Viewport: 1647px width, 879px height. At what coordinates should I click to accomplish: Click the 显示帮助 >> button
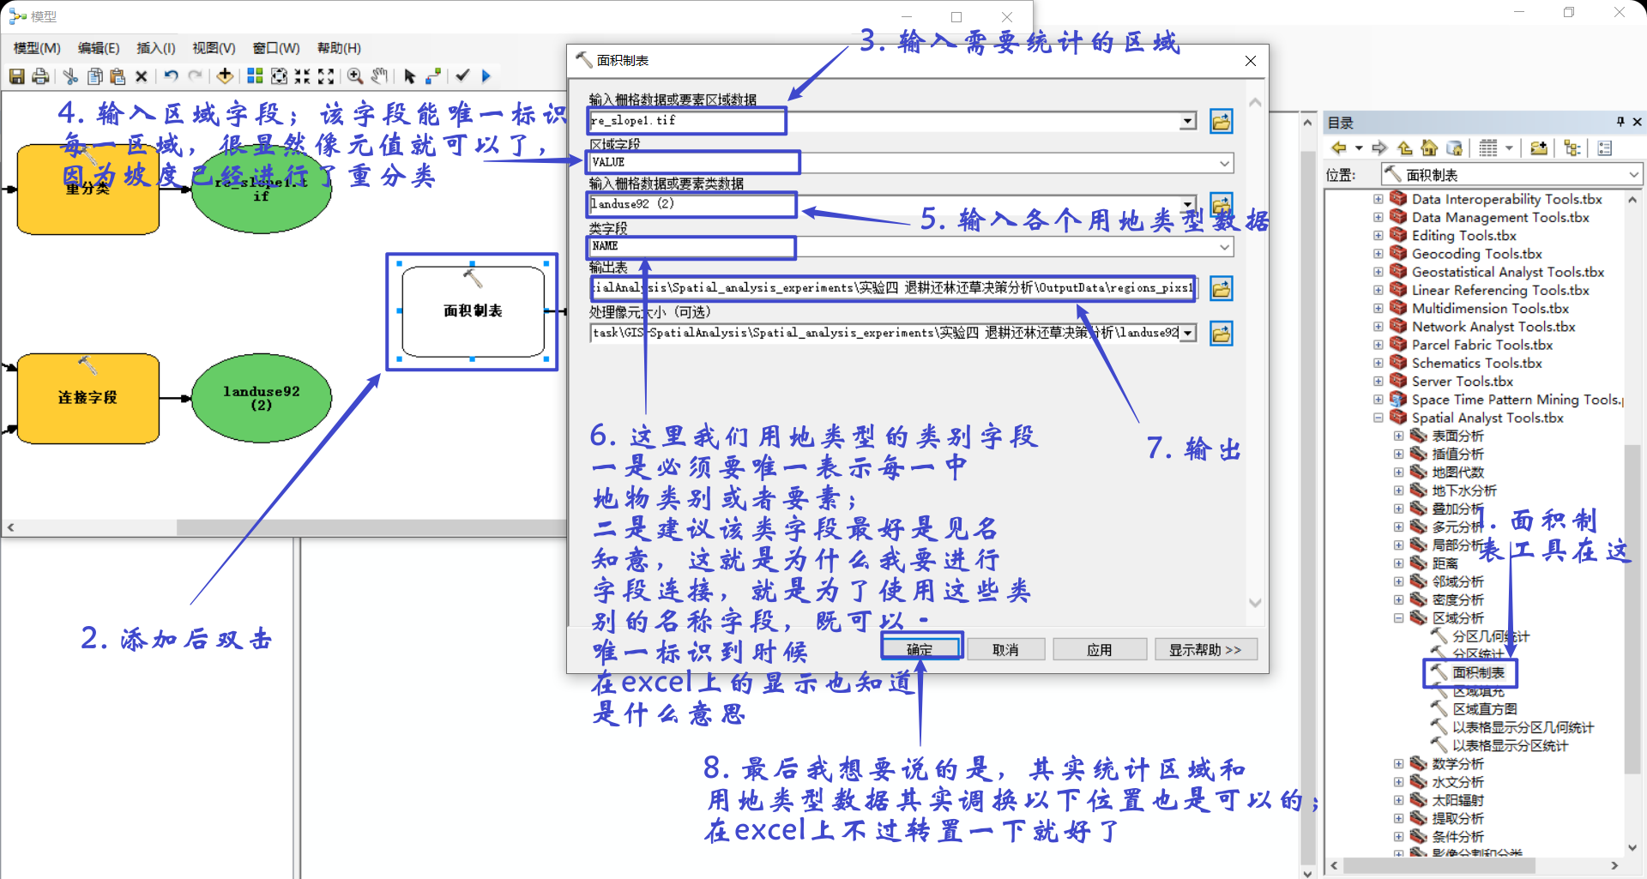click(1205, 649)
